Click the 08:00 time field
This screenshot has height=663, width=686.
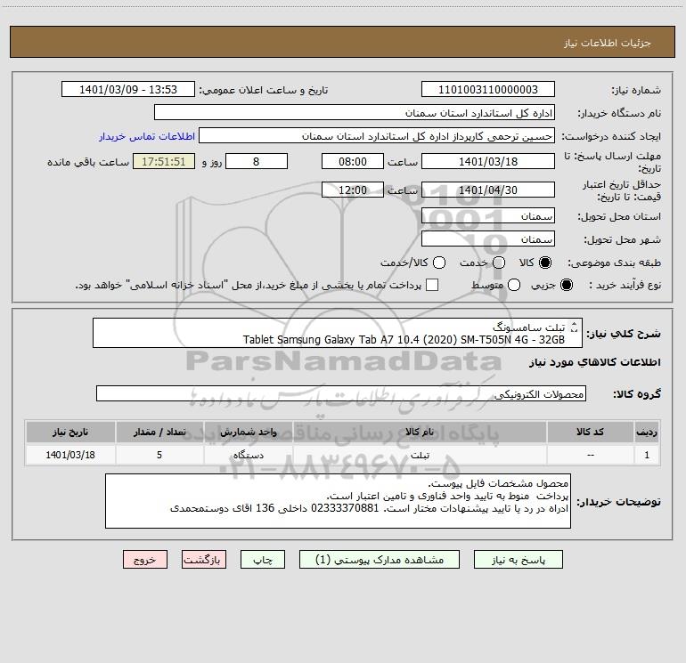(x=353, y=161)
